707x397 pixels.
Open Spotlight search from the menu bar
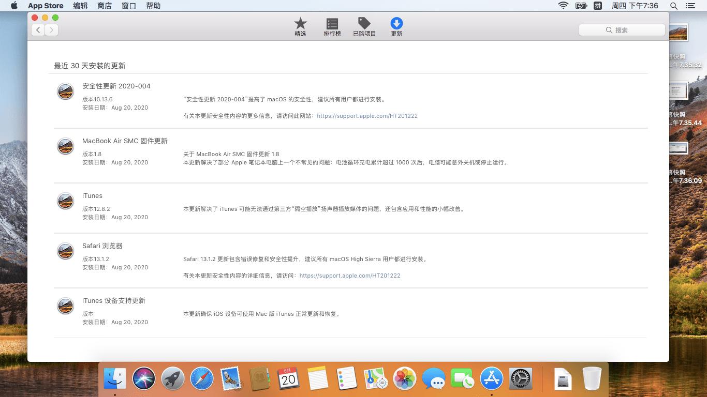pos(673,6)
